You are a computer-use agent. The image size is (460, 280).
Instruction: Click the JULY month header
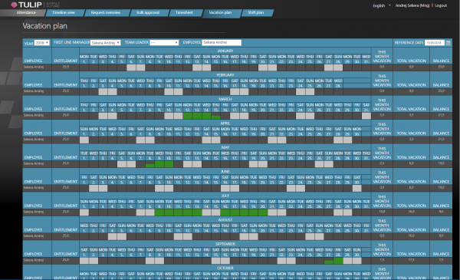(x=225, y=196)
